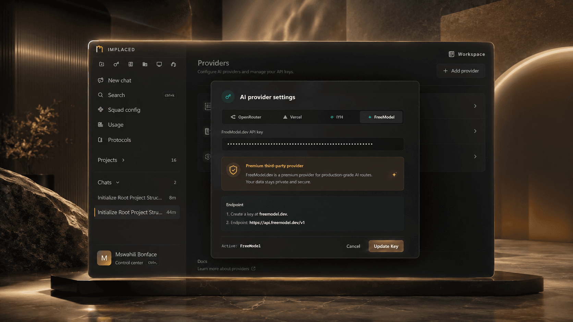The width and height of the screenshot is (573, 322).
Task: Select the FreeModel tab
Action: pyautogui.click(x=381, y=117)
